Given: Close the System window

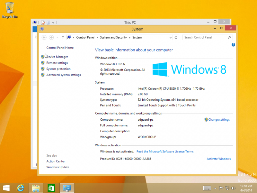Looking at the screenshot, I should (x=230, y=28).
